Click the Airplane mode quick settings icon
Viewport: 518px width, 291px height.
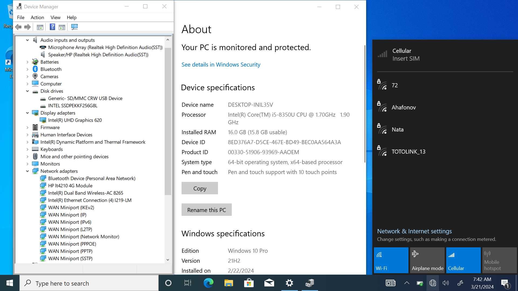(427, 260)
